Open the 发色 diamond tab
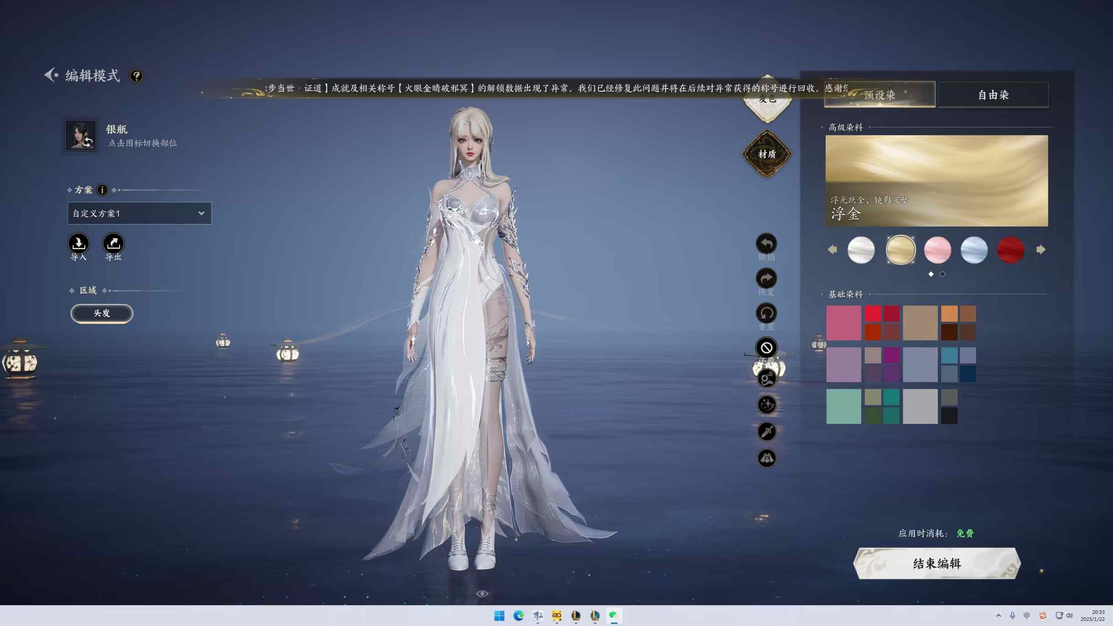 click(x=767, y=100)
